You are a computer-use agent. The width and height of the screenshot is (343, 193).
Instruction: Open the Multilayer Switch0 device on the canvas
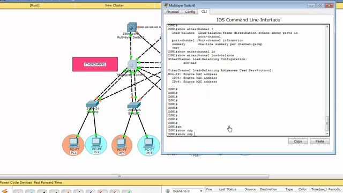pyautogui.click(x=132, y=65)
